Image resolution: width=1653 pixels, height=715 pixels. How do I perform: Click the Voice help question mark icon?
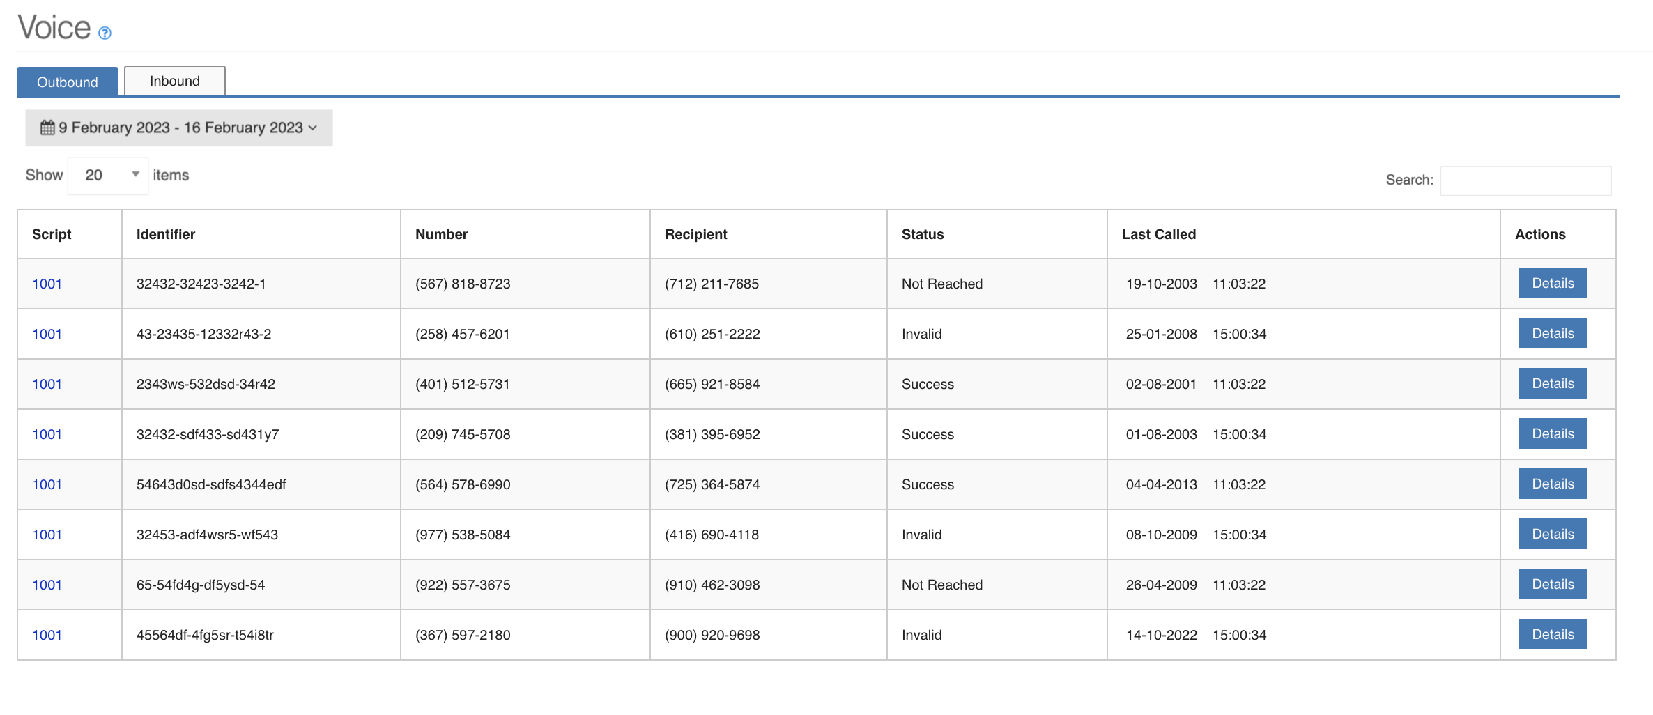click(x=105, y=33)
